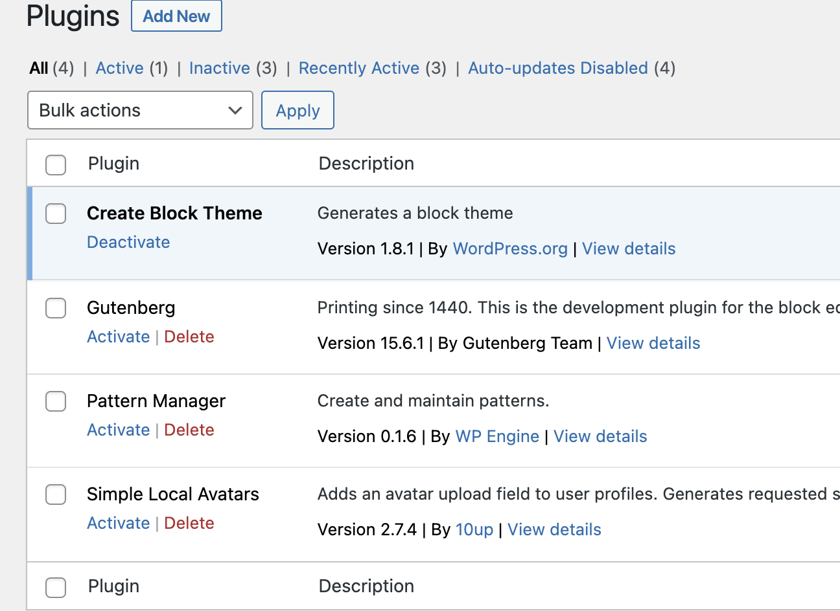840x611 pixels.
Task: Activate Simple Local Avatars plugin
Action: [x=119, y=523]
